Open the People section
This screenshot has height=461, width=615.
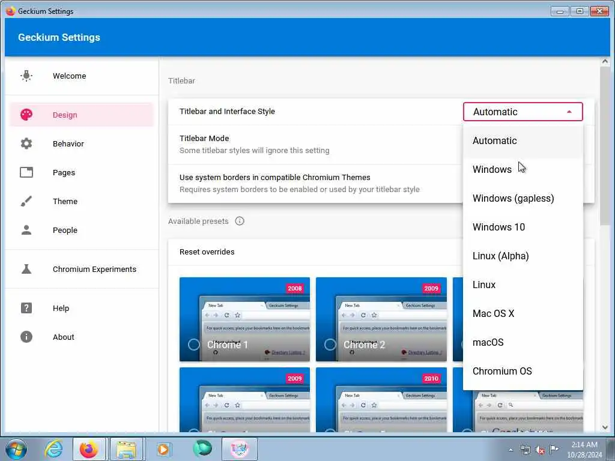click(x=82, y=230)
